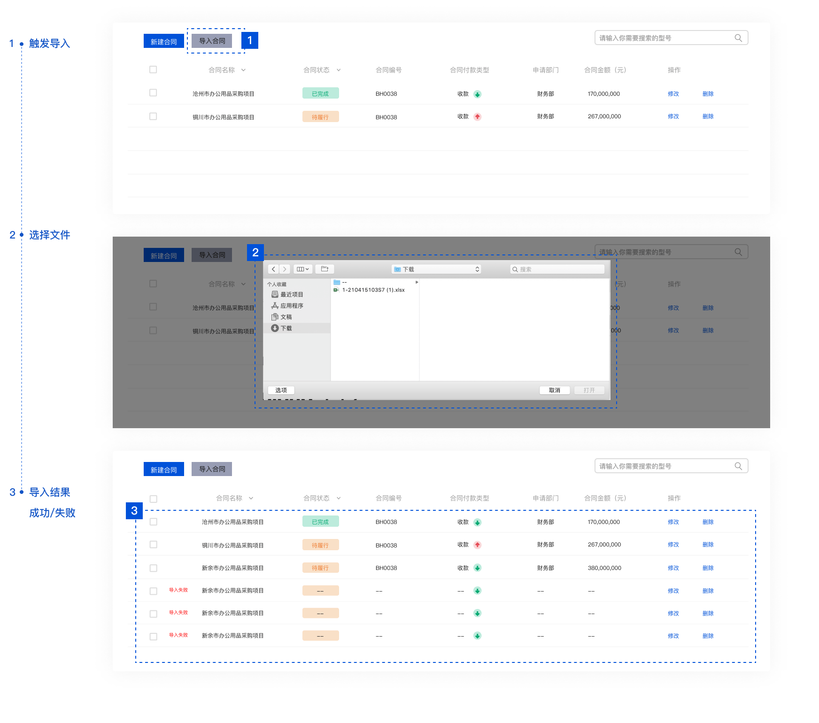819x723 pixels.
Task: Tick the 沧州市 row checkbox in 触发导入 table
Action: 153,93
